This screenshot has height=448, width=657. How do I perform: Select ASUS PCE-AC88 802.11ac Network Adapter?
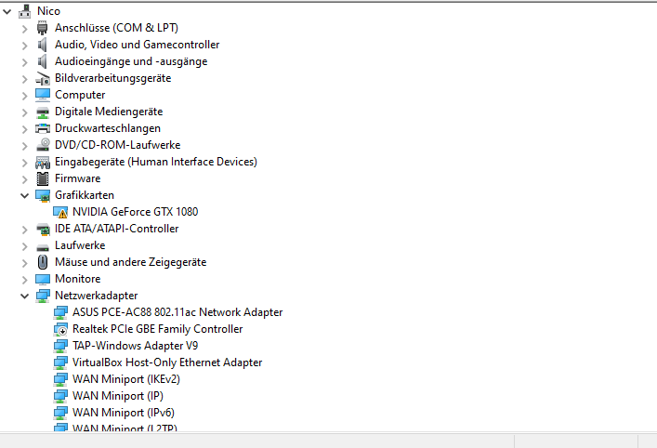177,312
